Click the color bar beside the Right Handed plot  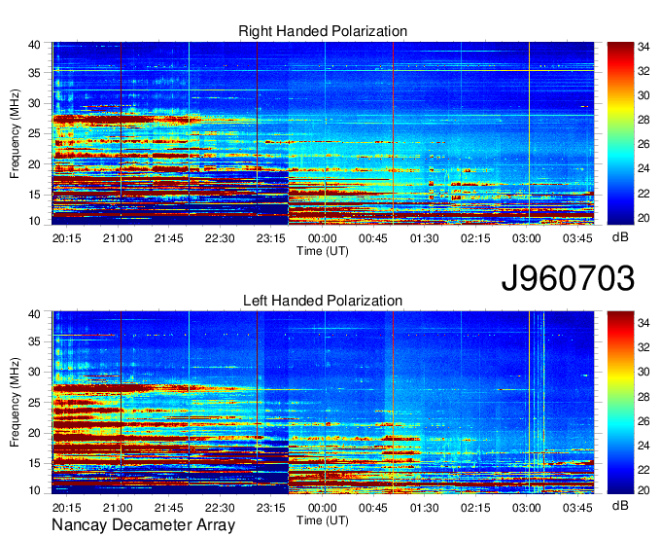point(620,133)
